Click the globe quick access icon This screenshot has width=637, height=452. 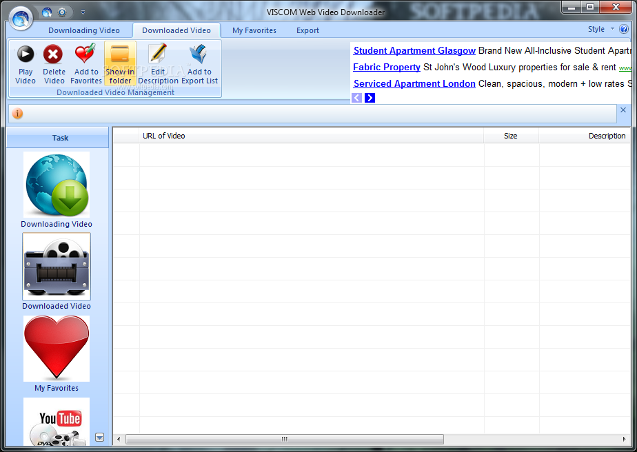[x=47, y=12]
